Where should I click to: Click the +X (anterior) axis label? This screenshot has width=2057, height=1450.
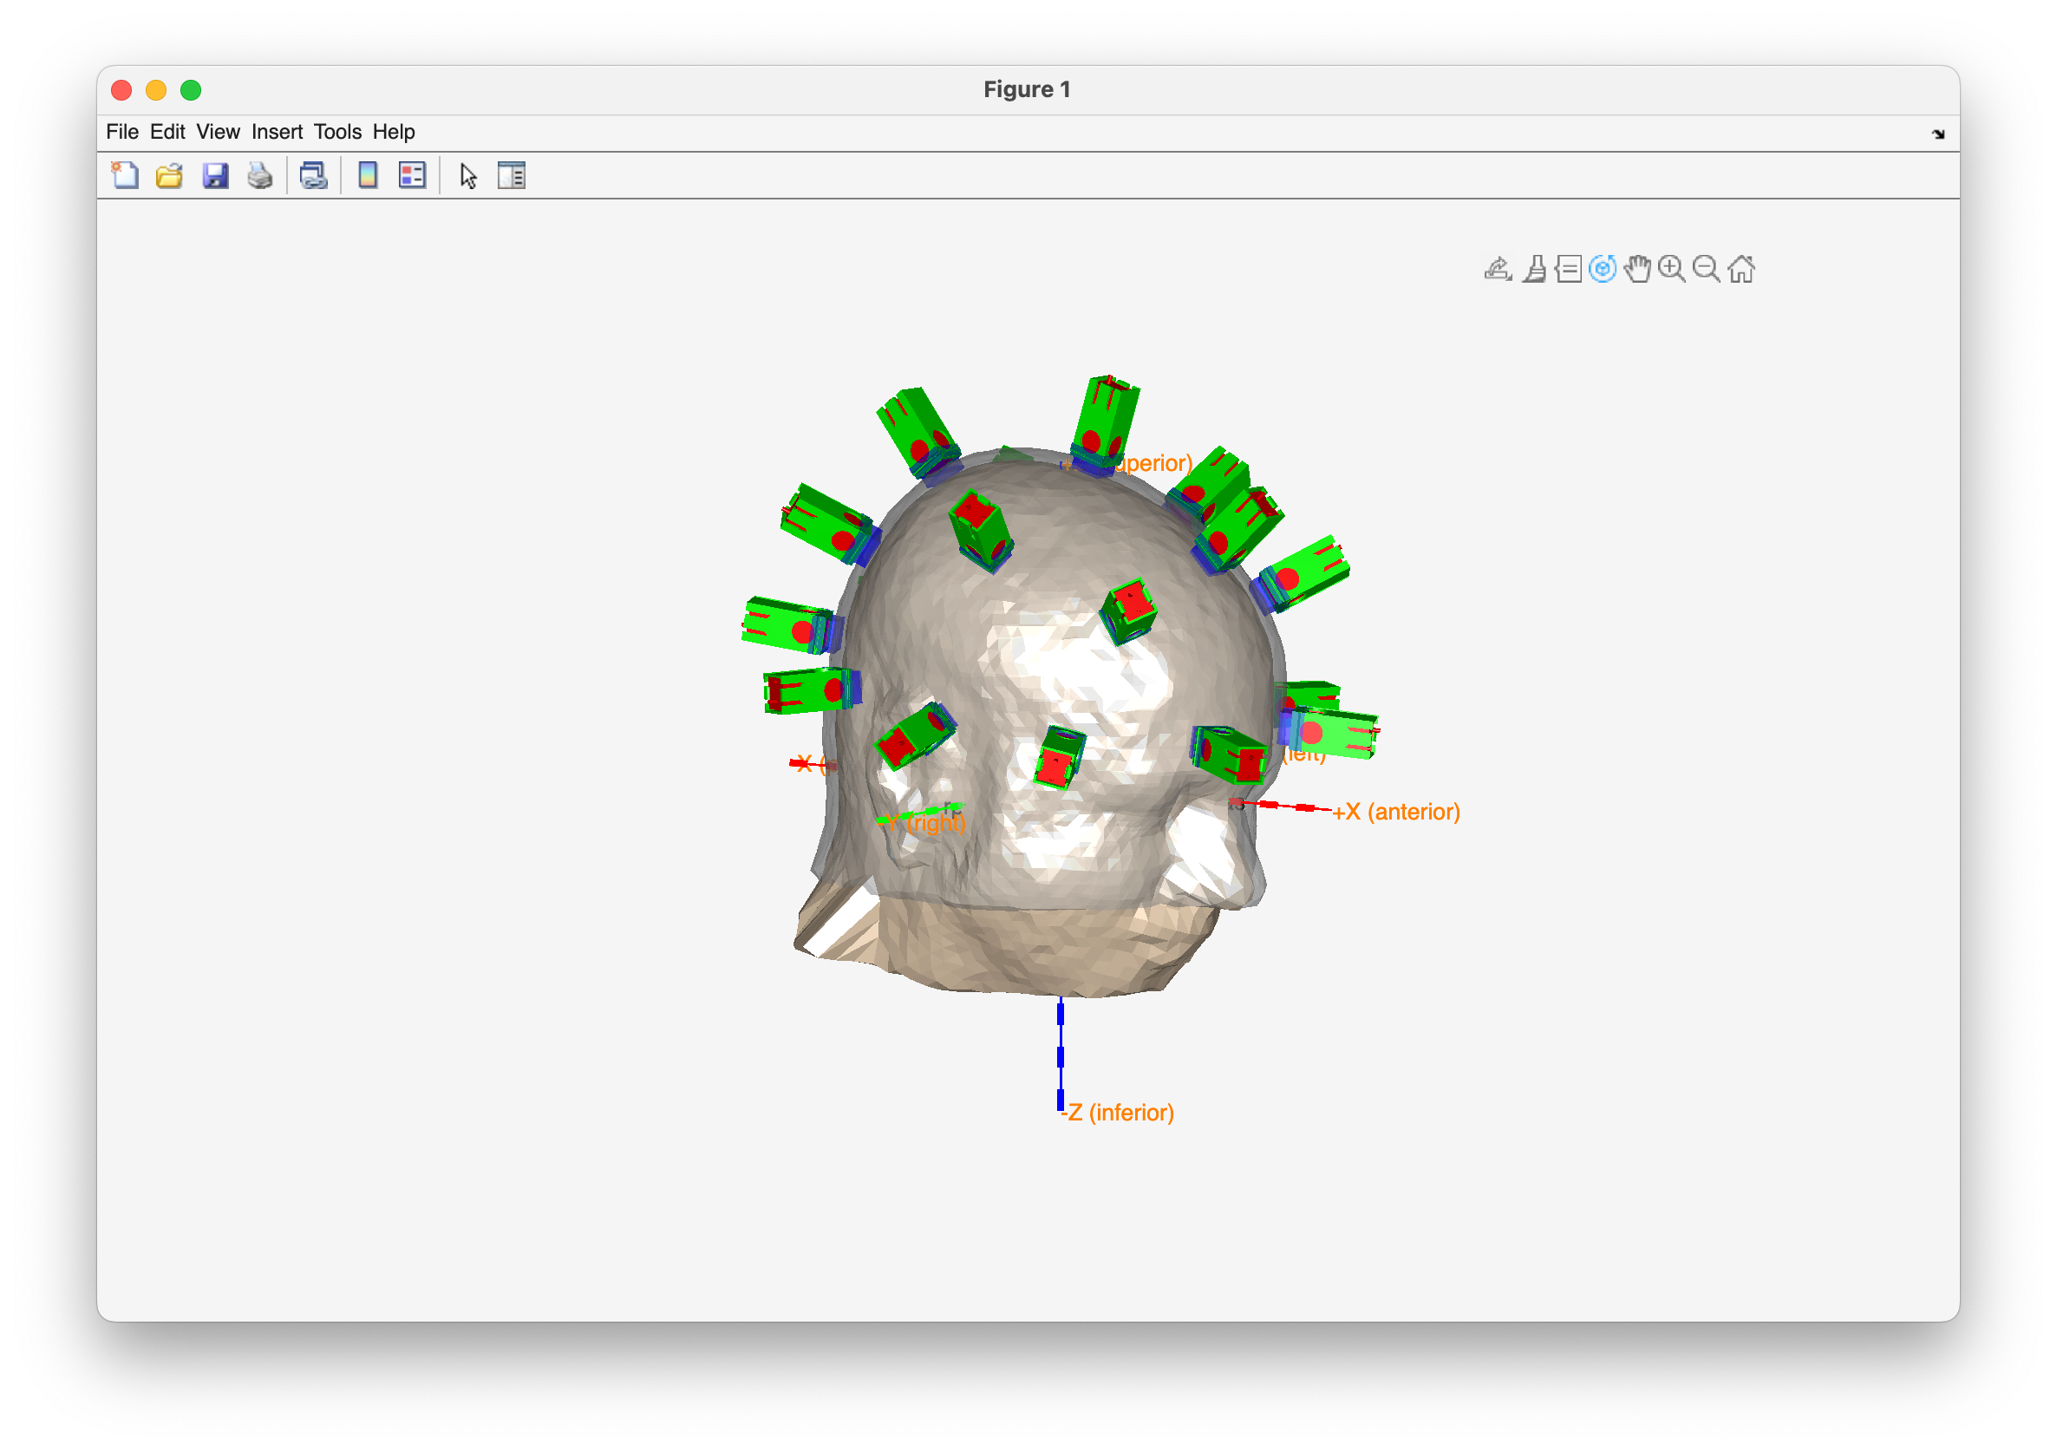1397,812
